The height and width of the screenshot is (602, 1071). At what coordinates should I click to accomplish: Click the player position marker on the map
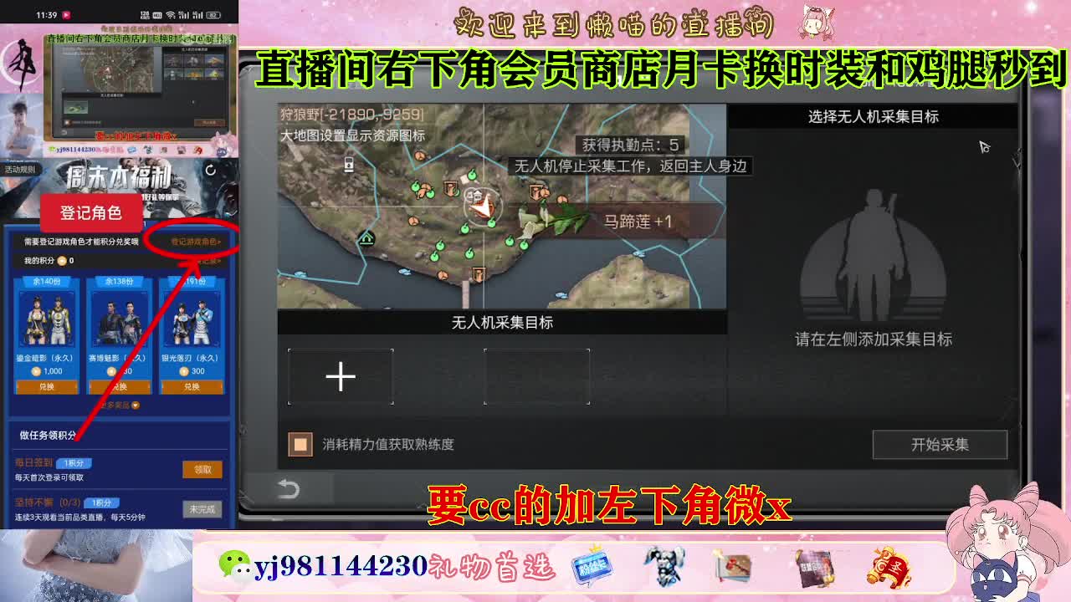484,203
